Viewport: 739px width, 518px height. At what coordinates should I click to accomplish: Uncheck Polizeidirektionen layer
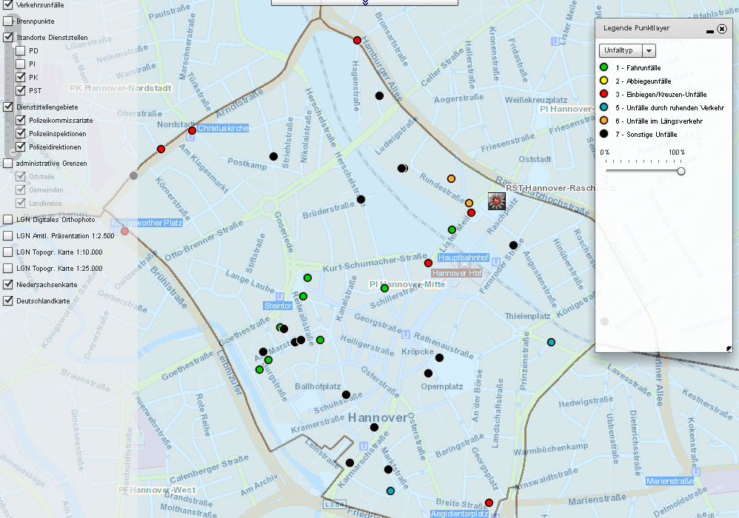20,147
